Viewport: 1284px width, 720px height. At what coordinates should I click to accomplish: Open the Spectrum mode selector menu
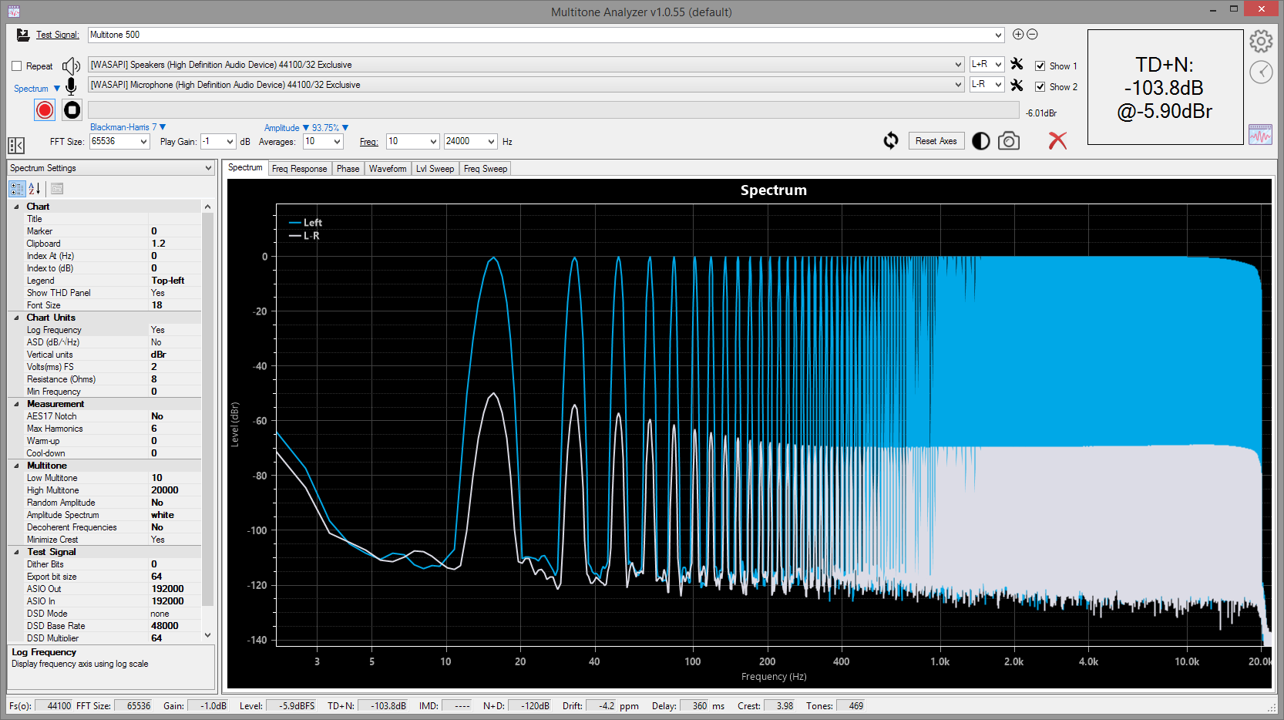(37, 89)
